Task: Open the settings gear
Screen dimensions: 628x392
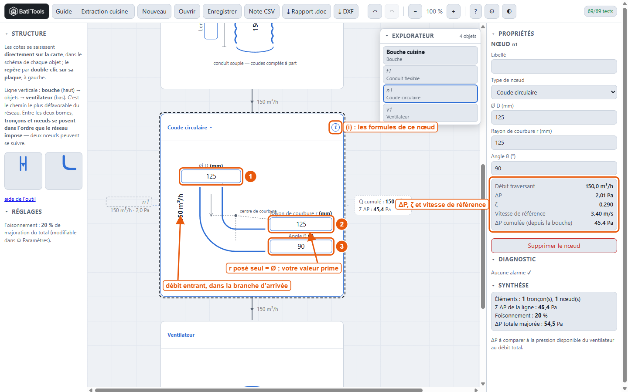Action: pyautogui.click(x=492, y=11)
